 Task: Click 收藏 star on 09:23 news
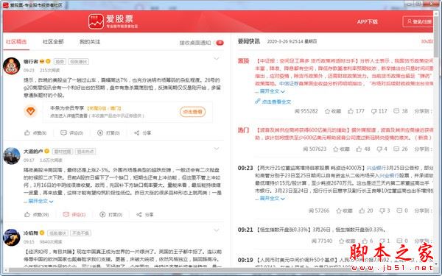344,210
